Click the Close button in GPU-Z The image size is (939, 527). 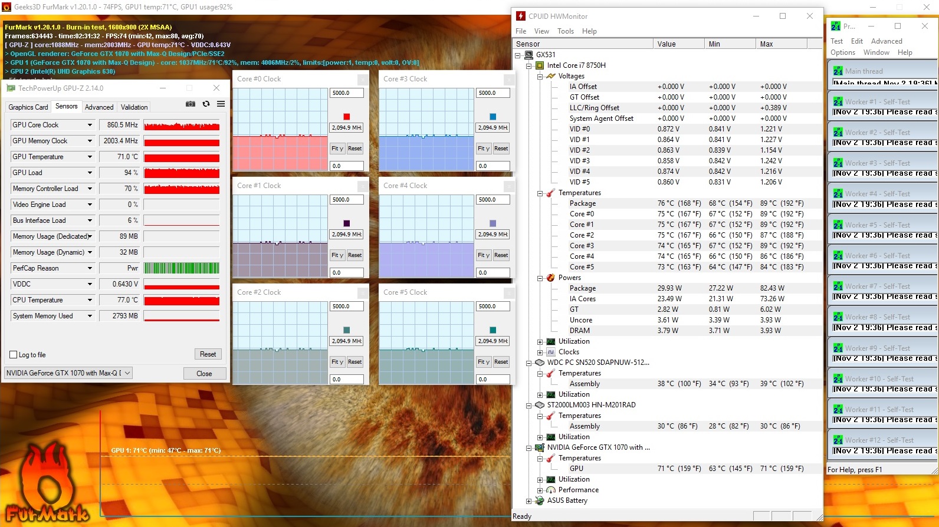(x=204, y=374)
